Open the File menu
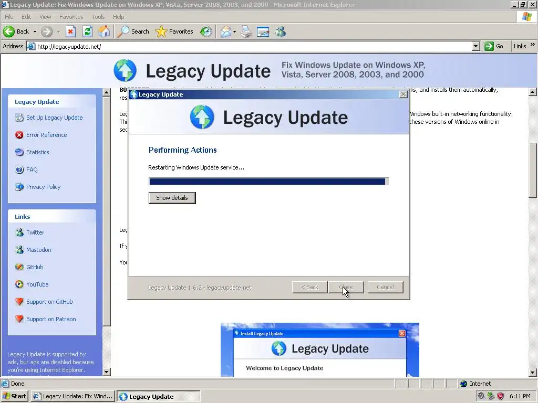 click(x=9, y=17)
